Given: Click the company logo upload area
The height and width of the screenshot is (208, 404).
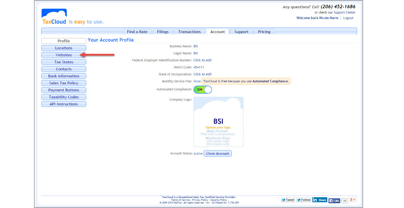Looking at the screenshot, I should [x=218, y=122].
